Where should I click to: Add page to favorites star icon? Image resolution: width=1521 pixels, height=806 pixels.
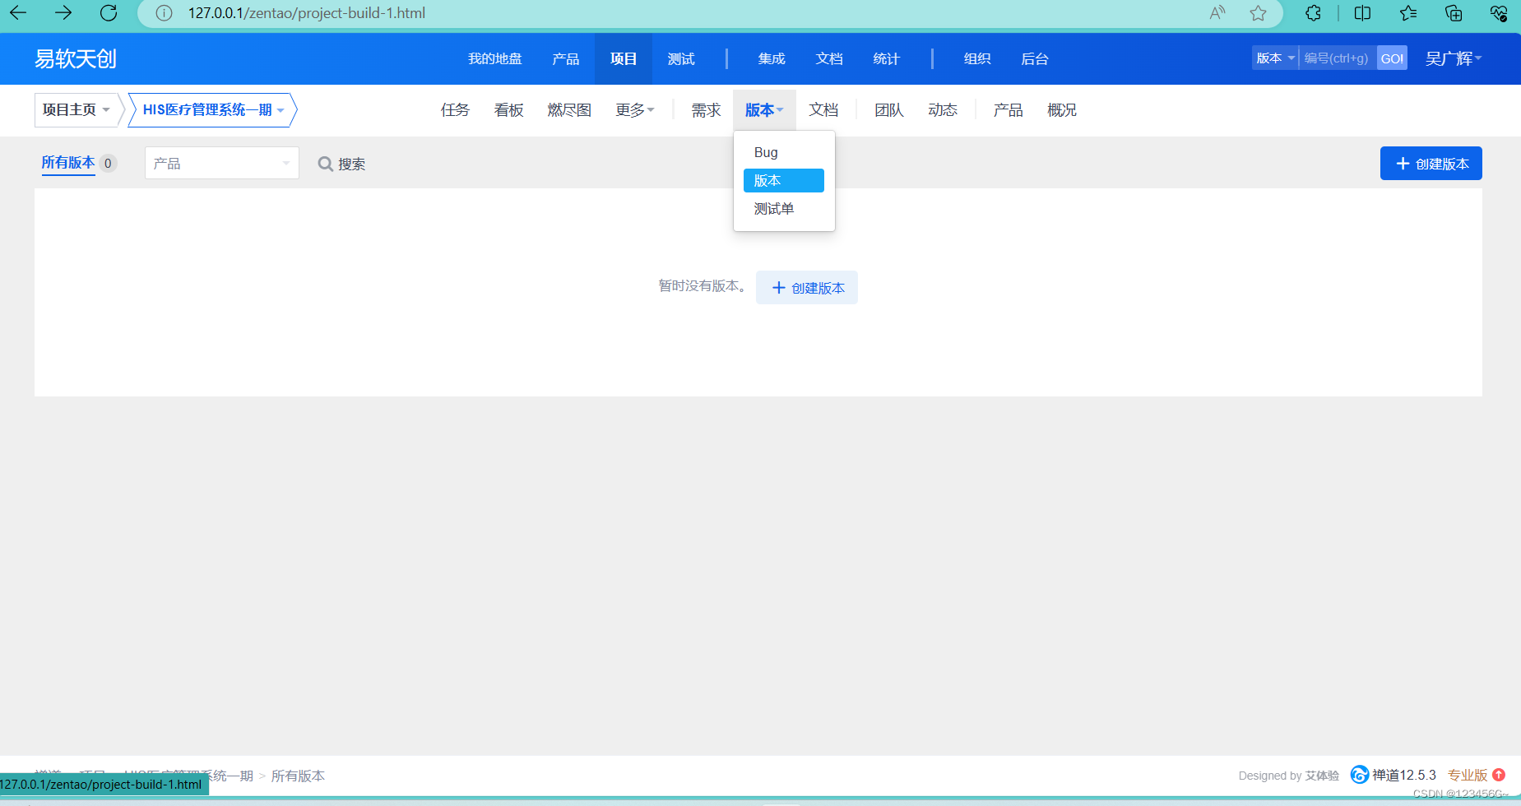[1258, 13]
